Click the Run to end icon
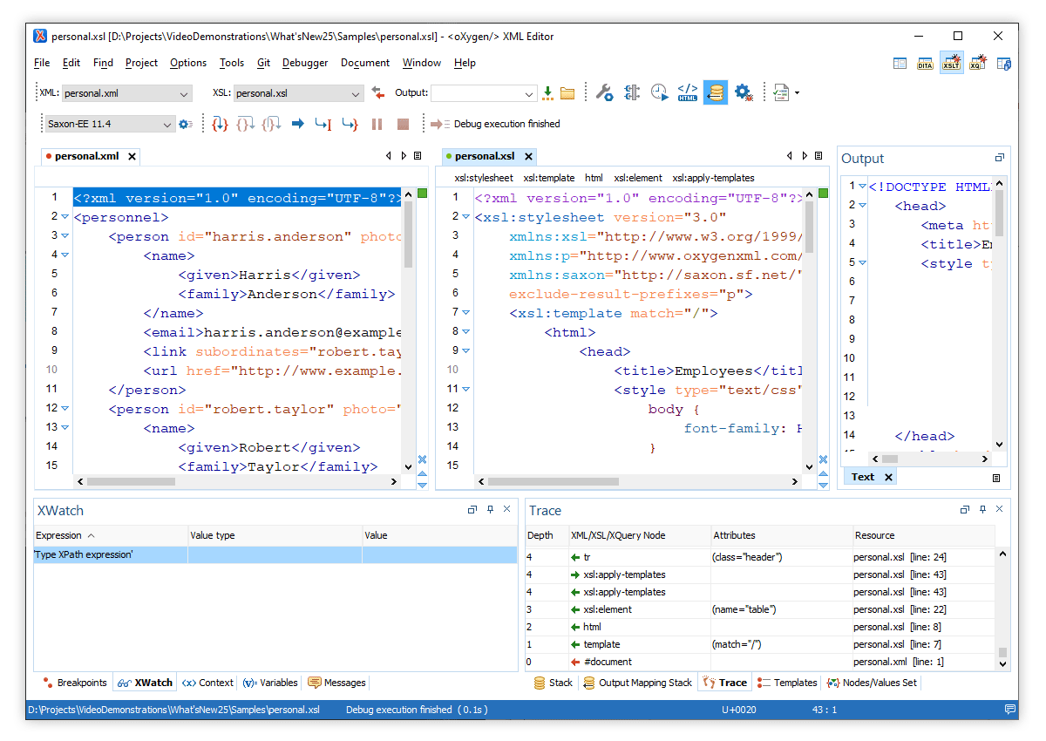This screenshot has height=741, width=1046. point(350,125)
